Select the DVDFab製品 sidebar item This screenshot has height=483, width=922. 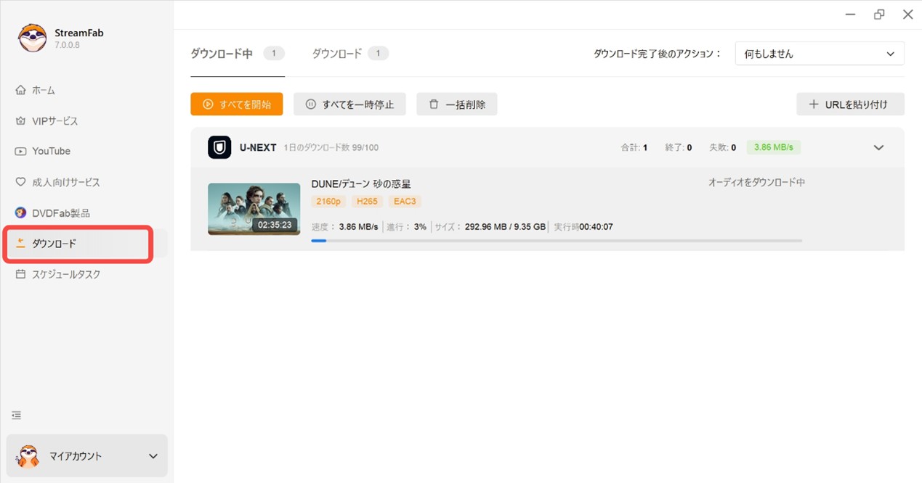tap(53, 212)
